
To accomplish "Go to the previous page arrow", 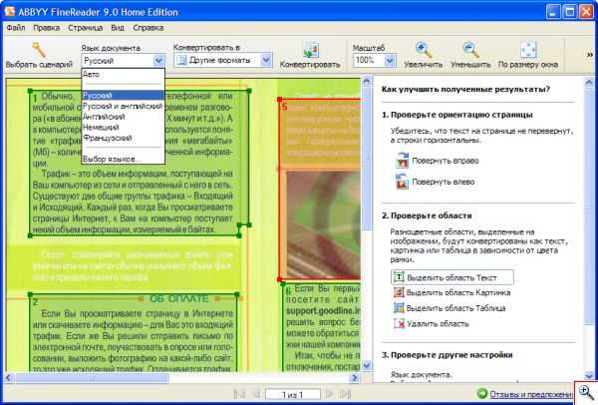I will point(256,394).
